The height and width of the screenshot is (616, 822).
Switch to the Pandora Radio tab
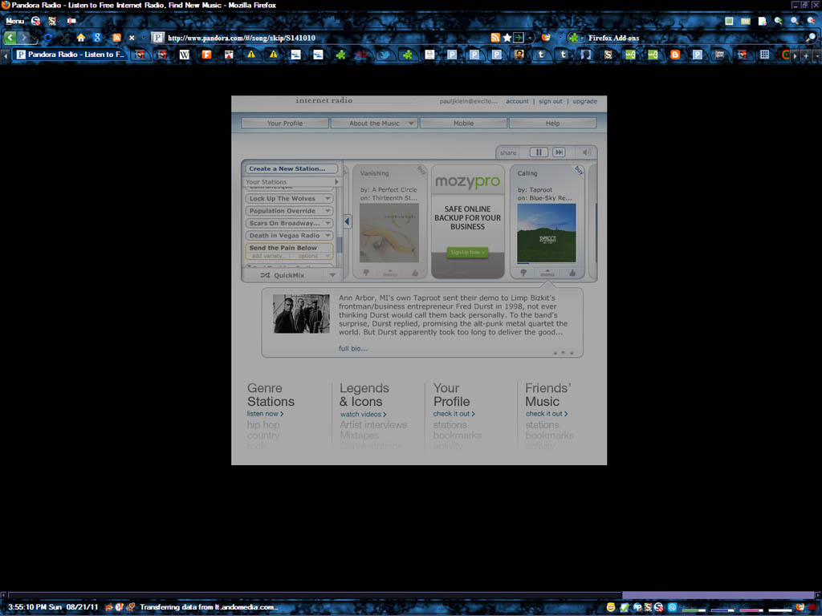click(70, 55)
